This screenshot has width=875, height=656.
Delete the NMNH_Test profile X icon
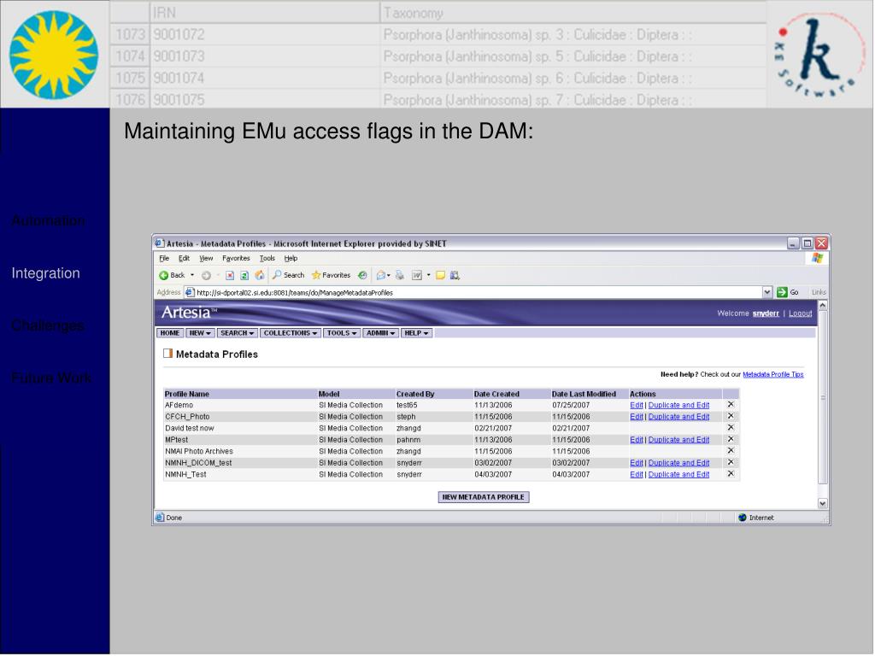[731, 474]
